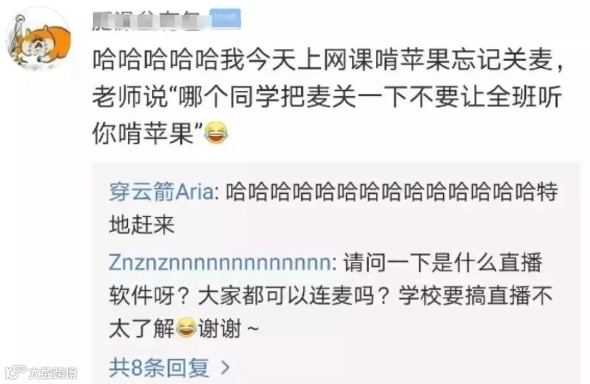590x384 pixels.
Task: Click the 哈哈哈 row in Aria's reply
Action: 392,191
